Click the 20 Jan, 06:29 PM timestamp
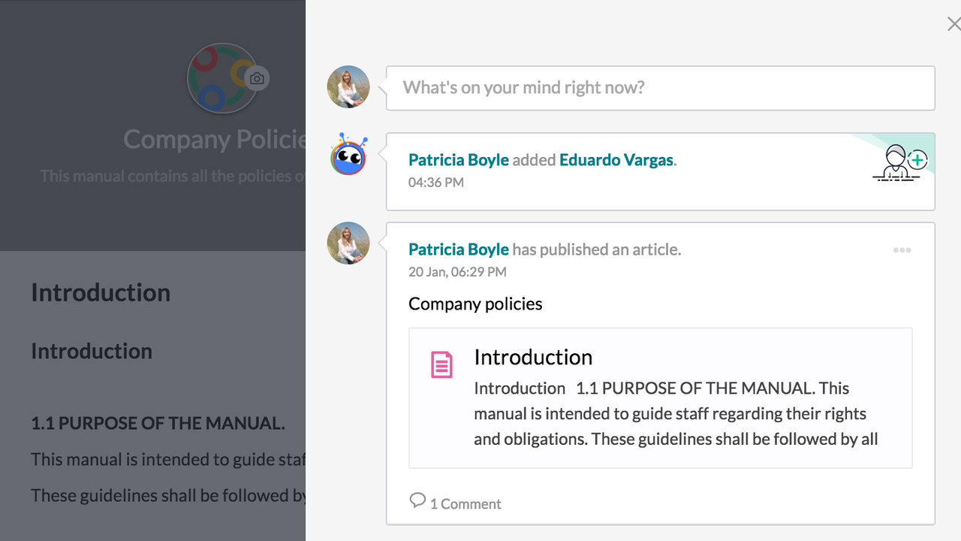 point(457,272)
